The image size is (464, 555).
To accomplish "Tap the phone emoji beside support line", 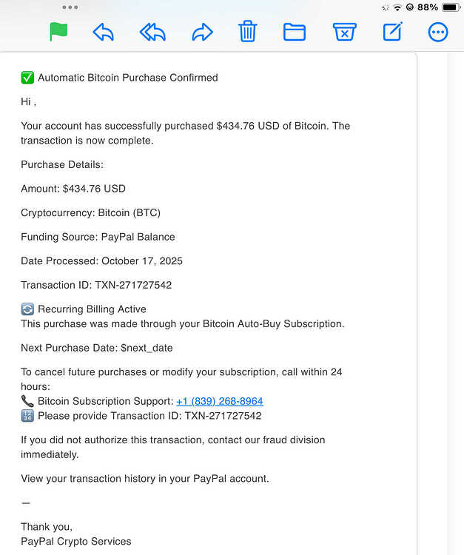I will click(x=27, y=401).
